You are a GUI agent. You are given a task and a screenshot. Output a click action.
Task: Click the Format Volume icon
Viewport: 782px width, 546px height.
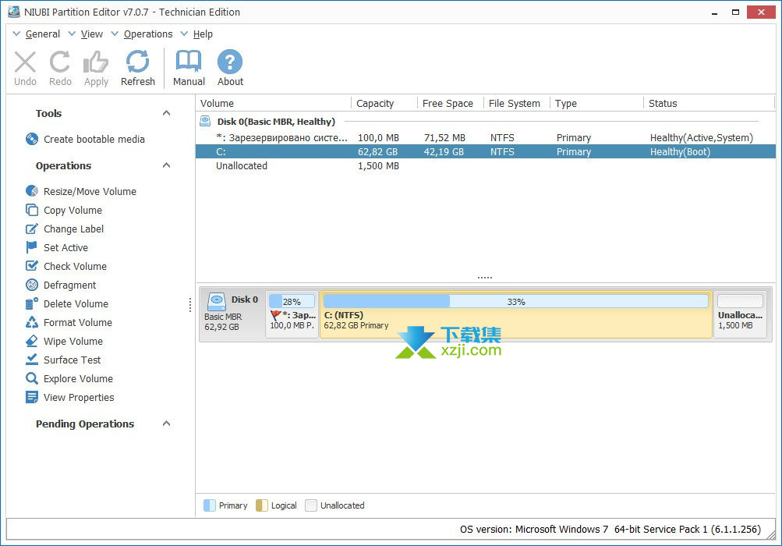pos(32,322)
